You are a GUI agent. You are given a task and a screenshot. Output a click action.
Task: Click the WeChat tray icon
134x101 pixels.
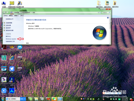point(114,99)
